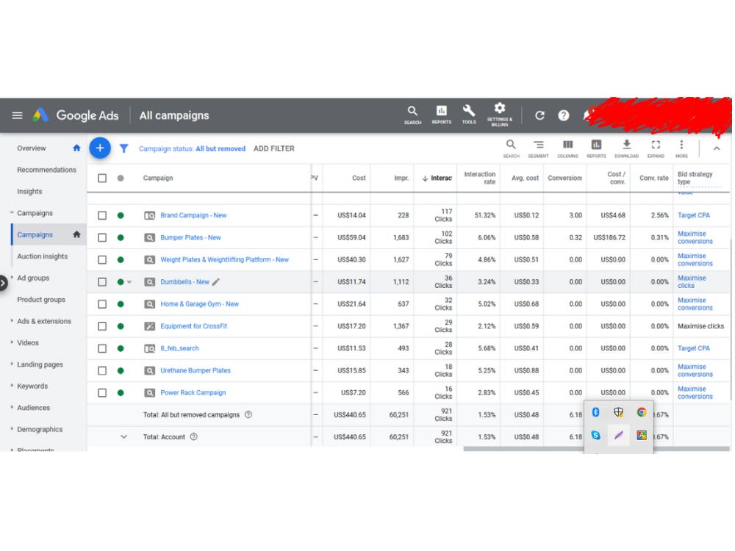Viewport: 735px width, 551px height.
Task: Collapse the Campaigns sidebar section
Action: 12,213
